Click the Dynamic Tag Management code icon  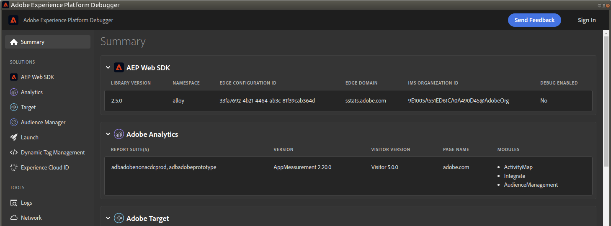14,152
